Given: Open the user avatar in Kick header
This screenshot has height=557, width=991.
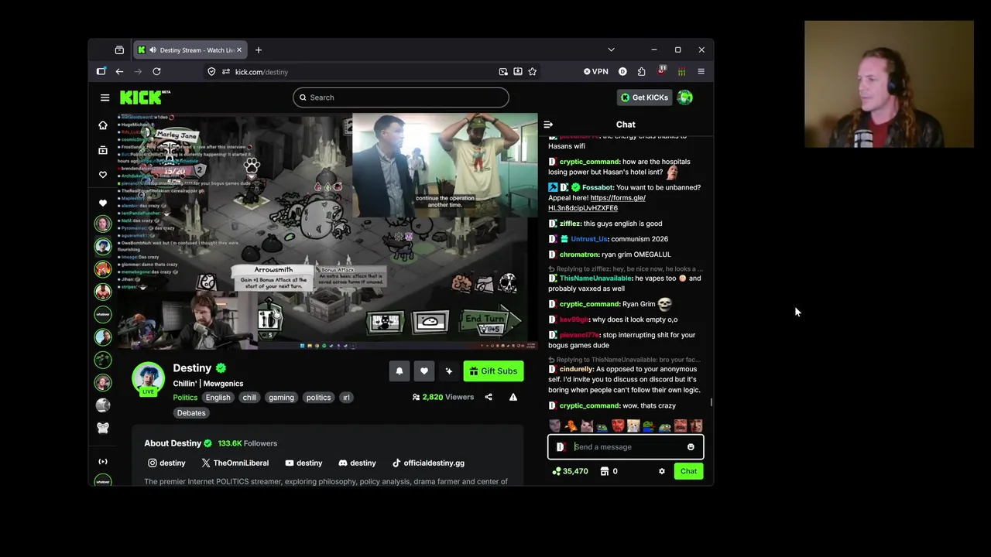Looking at the screenshot, I should point(684,97).
